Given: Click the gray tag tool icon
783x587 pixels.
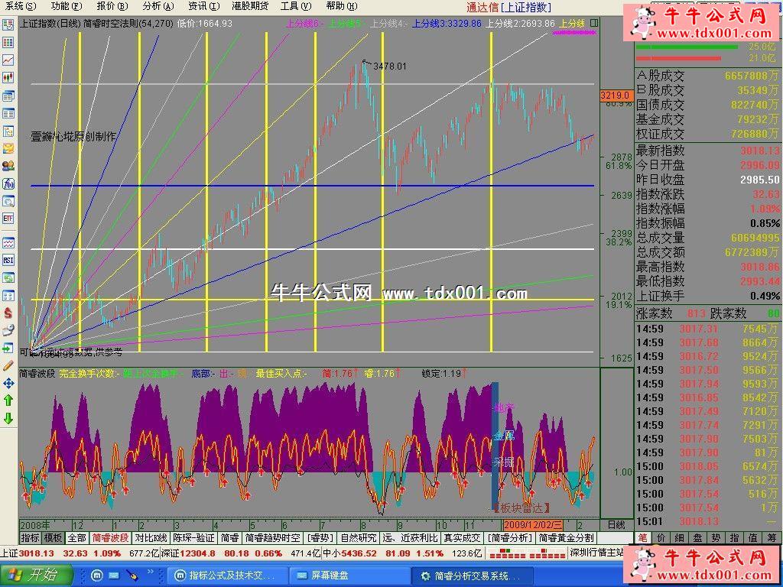Looking at the screenshot, I should pos(8,330).
